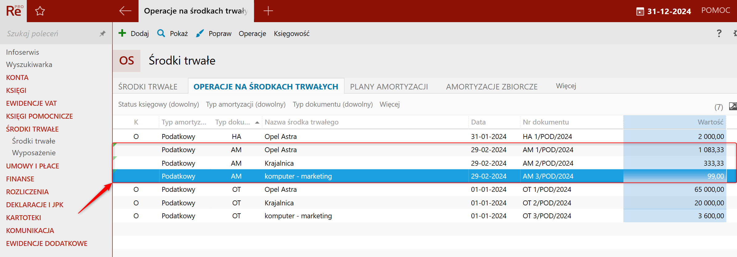
Task: Switch to AMORTYZACJE ZBIORCZE tab
Action: [x=492, y=87]
